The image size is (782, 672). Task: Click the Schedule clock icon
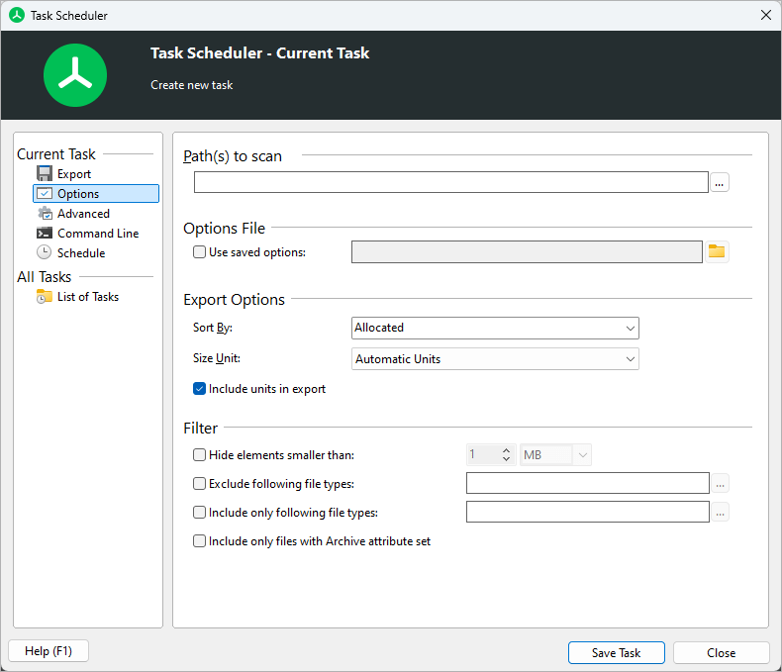click(45, 253)
